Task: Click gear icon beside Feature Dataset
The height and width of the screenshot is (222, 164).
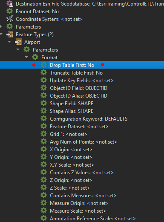Action: pos(44,127)
